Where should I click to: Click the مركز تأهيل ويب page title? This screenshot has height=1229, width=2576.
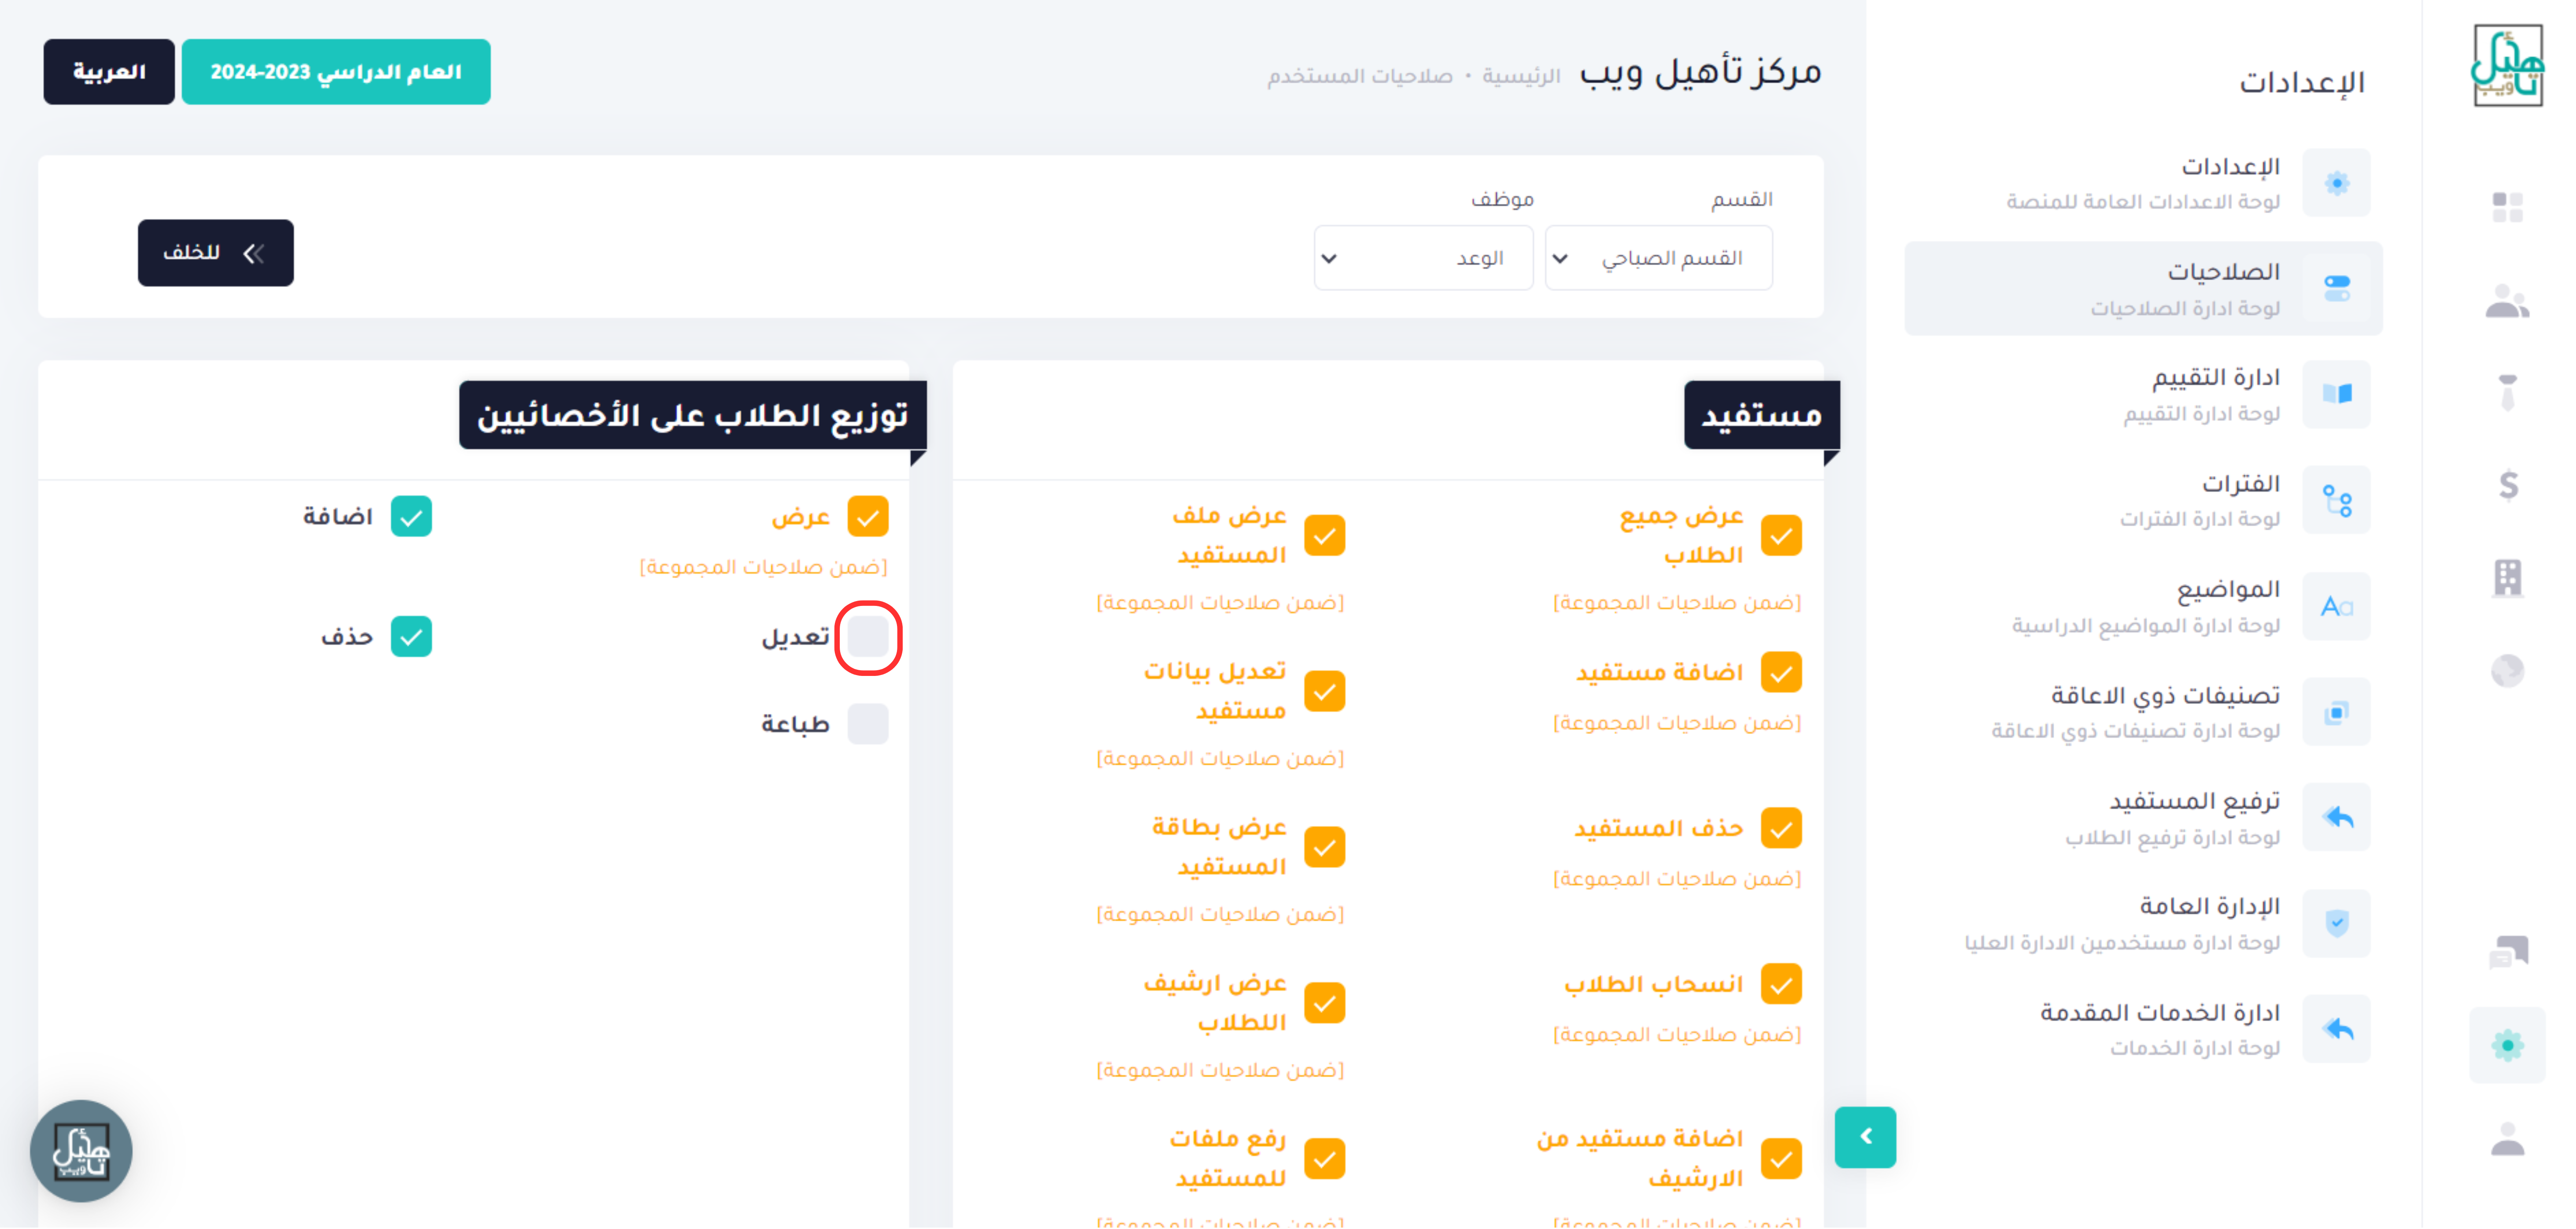1700,72
